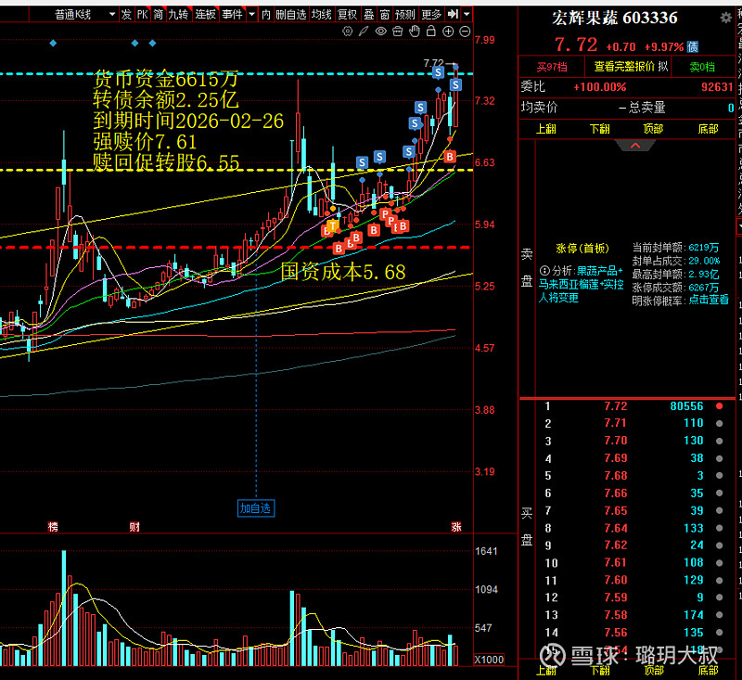This screenshot has width=742, height=680.
Task: Click 顶部 above the sell panel
Action: click(654, 129)
